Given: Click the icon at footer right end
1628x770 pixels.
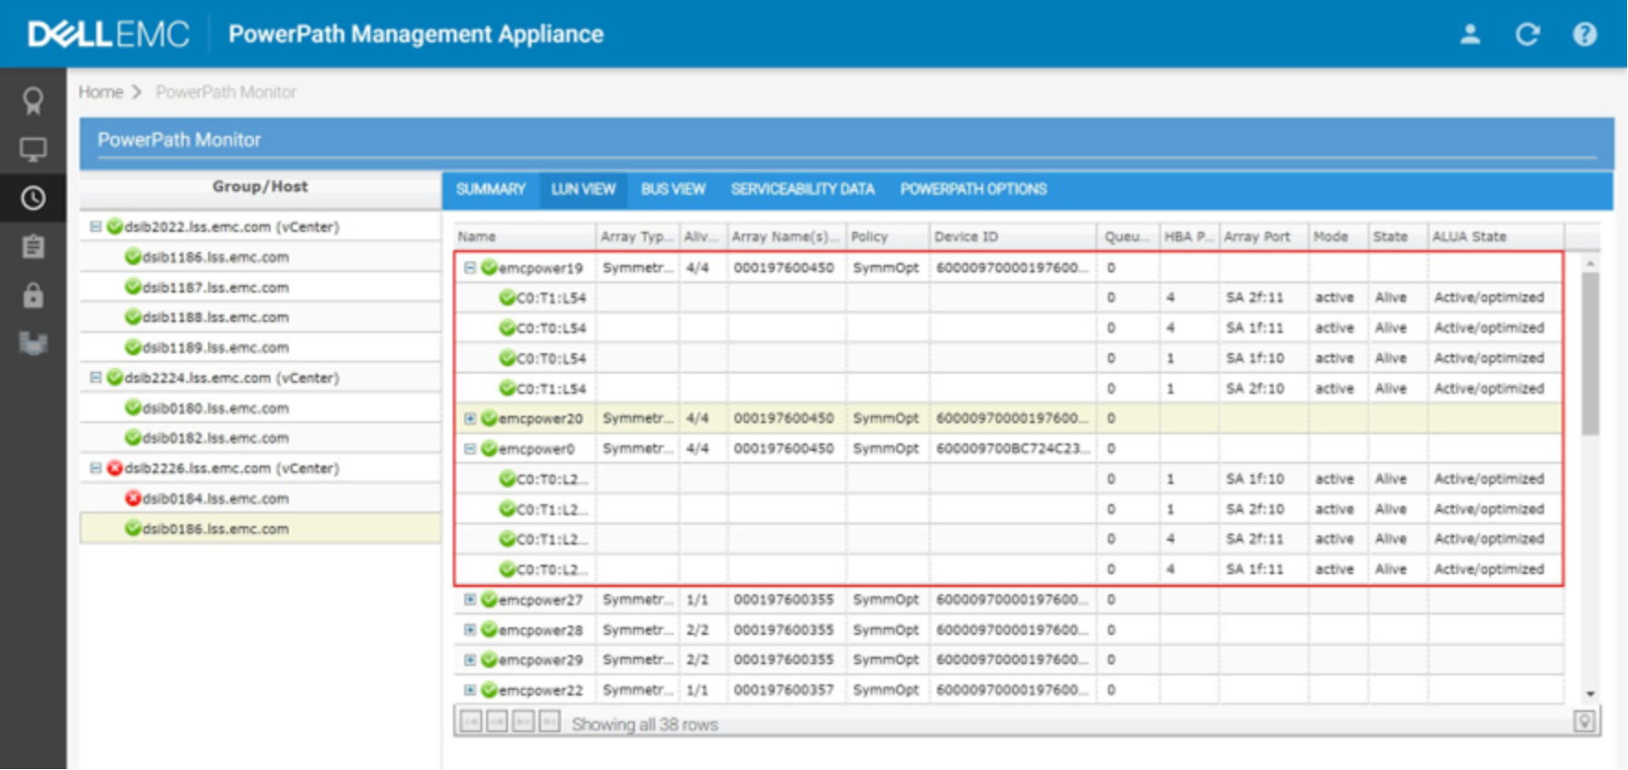Looking at the screenshot, I should point(1584,722).
